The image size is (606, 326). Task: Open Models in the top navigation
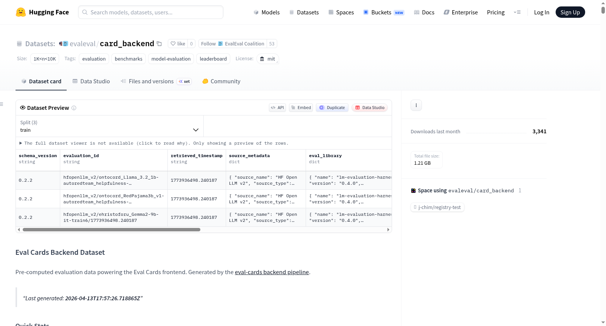pyautogui.click(x=267, y=12)
